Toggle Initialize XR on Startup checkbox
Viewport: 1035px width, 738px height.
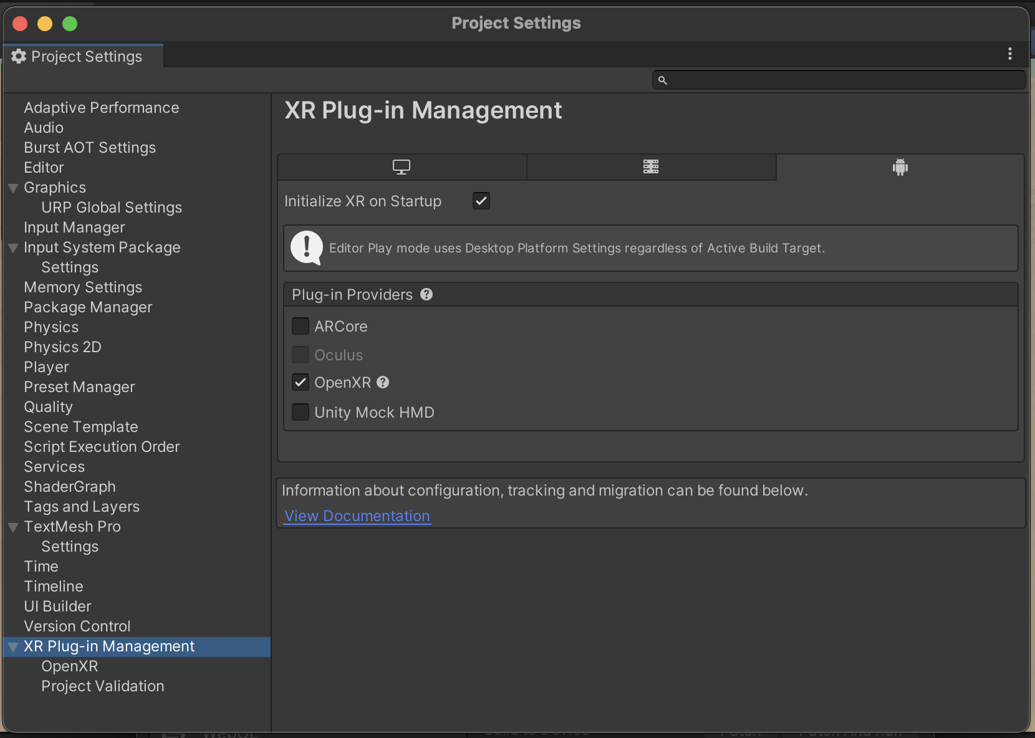(481, 201)
